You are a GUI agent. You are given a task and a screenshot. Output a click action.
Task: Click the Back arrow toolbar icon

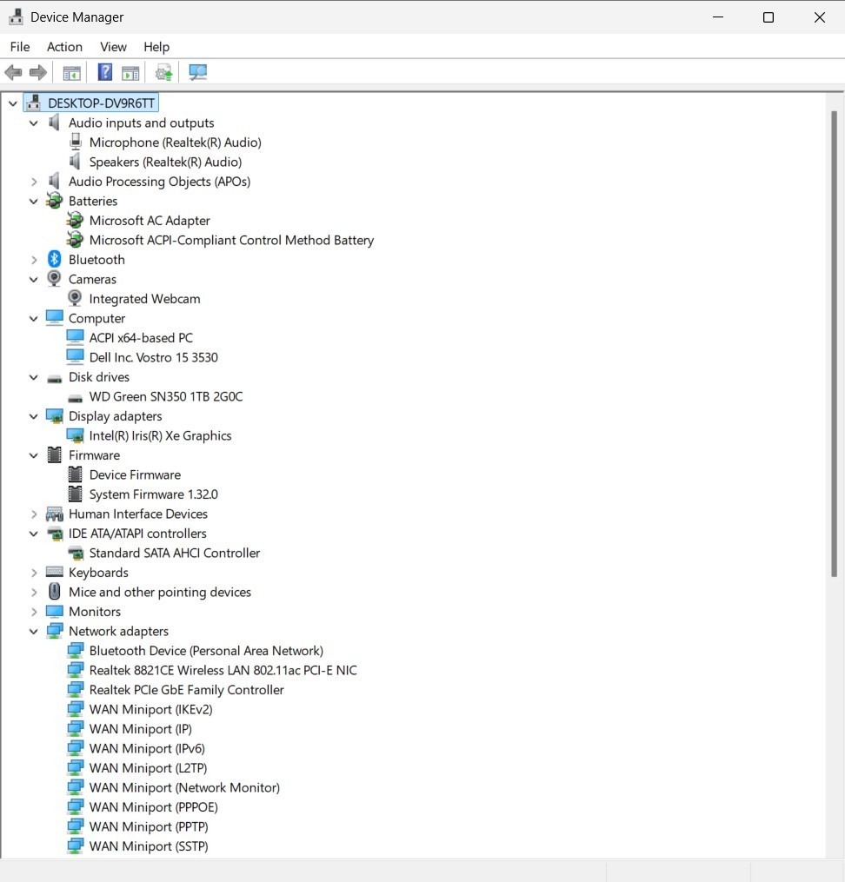point(13,73)
